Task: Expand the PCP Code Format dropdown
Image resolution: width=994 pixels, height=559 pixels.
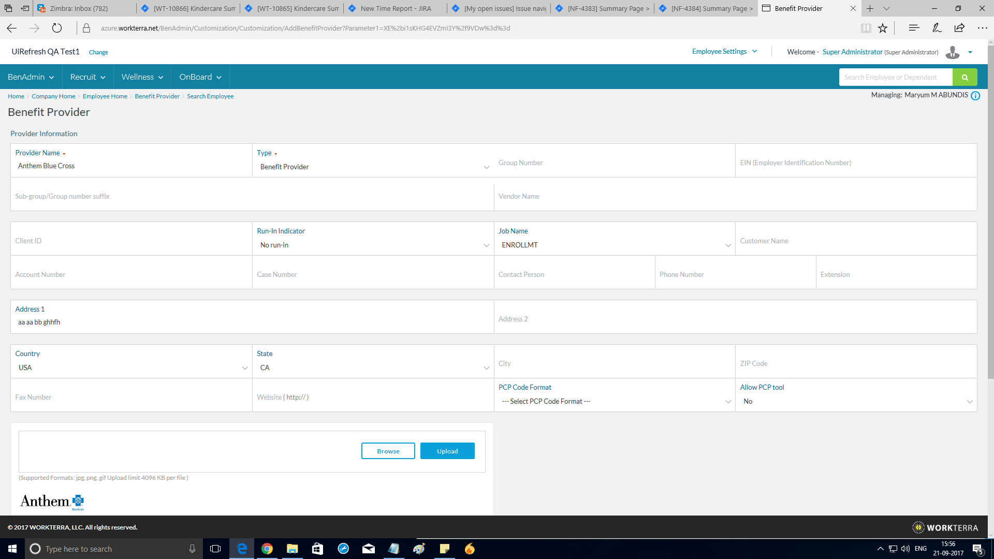Action: [x=615, y=401]
